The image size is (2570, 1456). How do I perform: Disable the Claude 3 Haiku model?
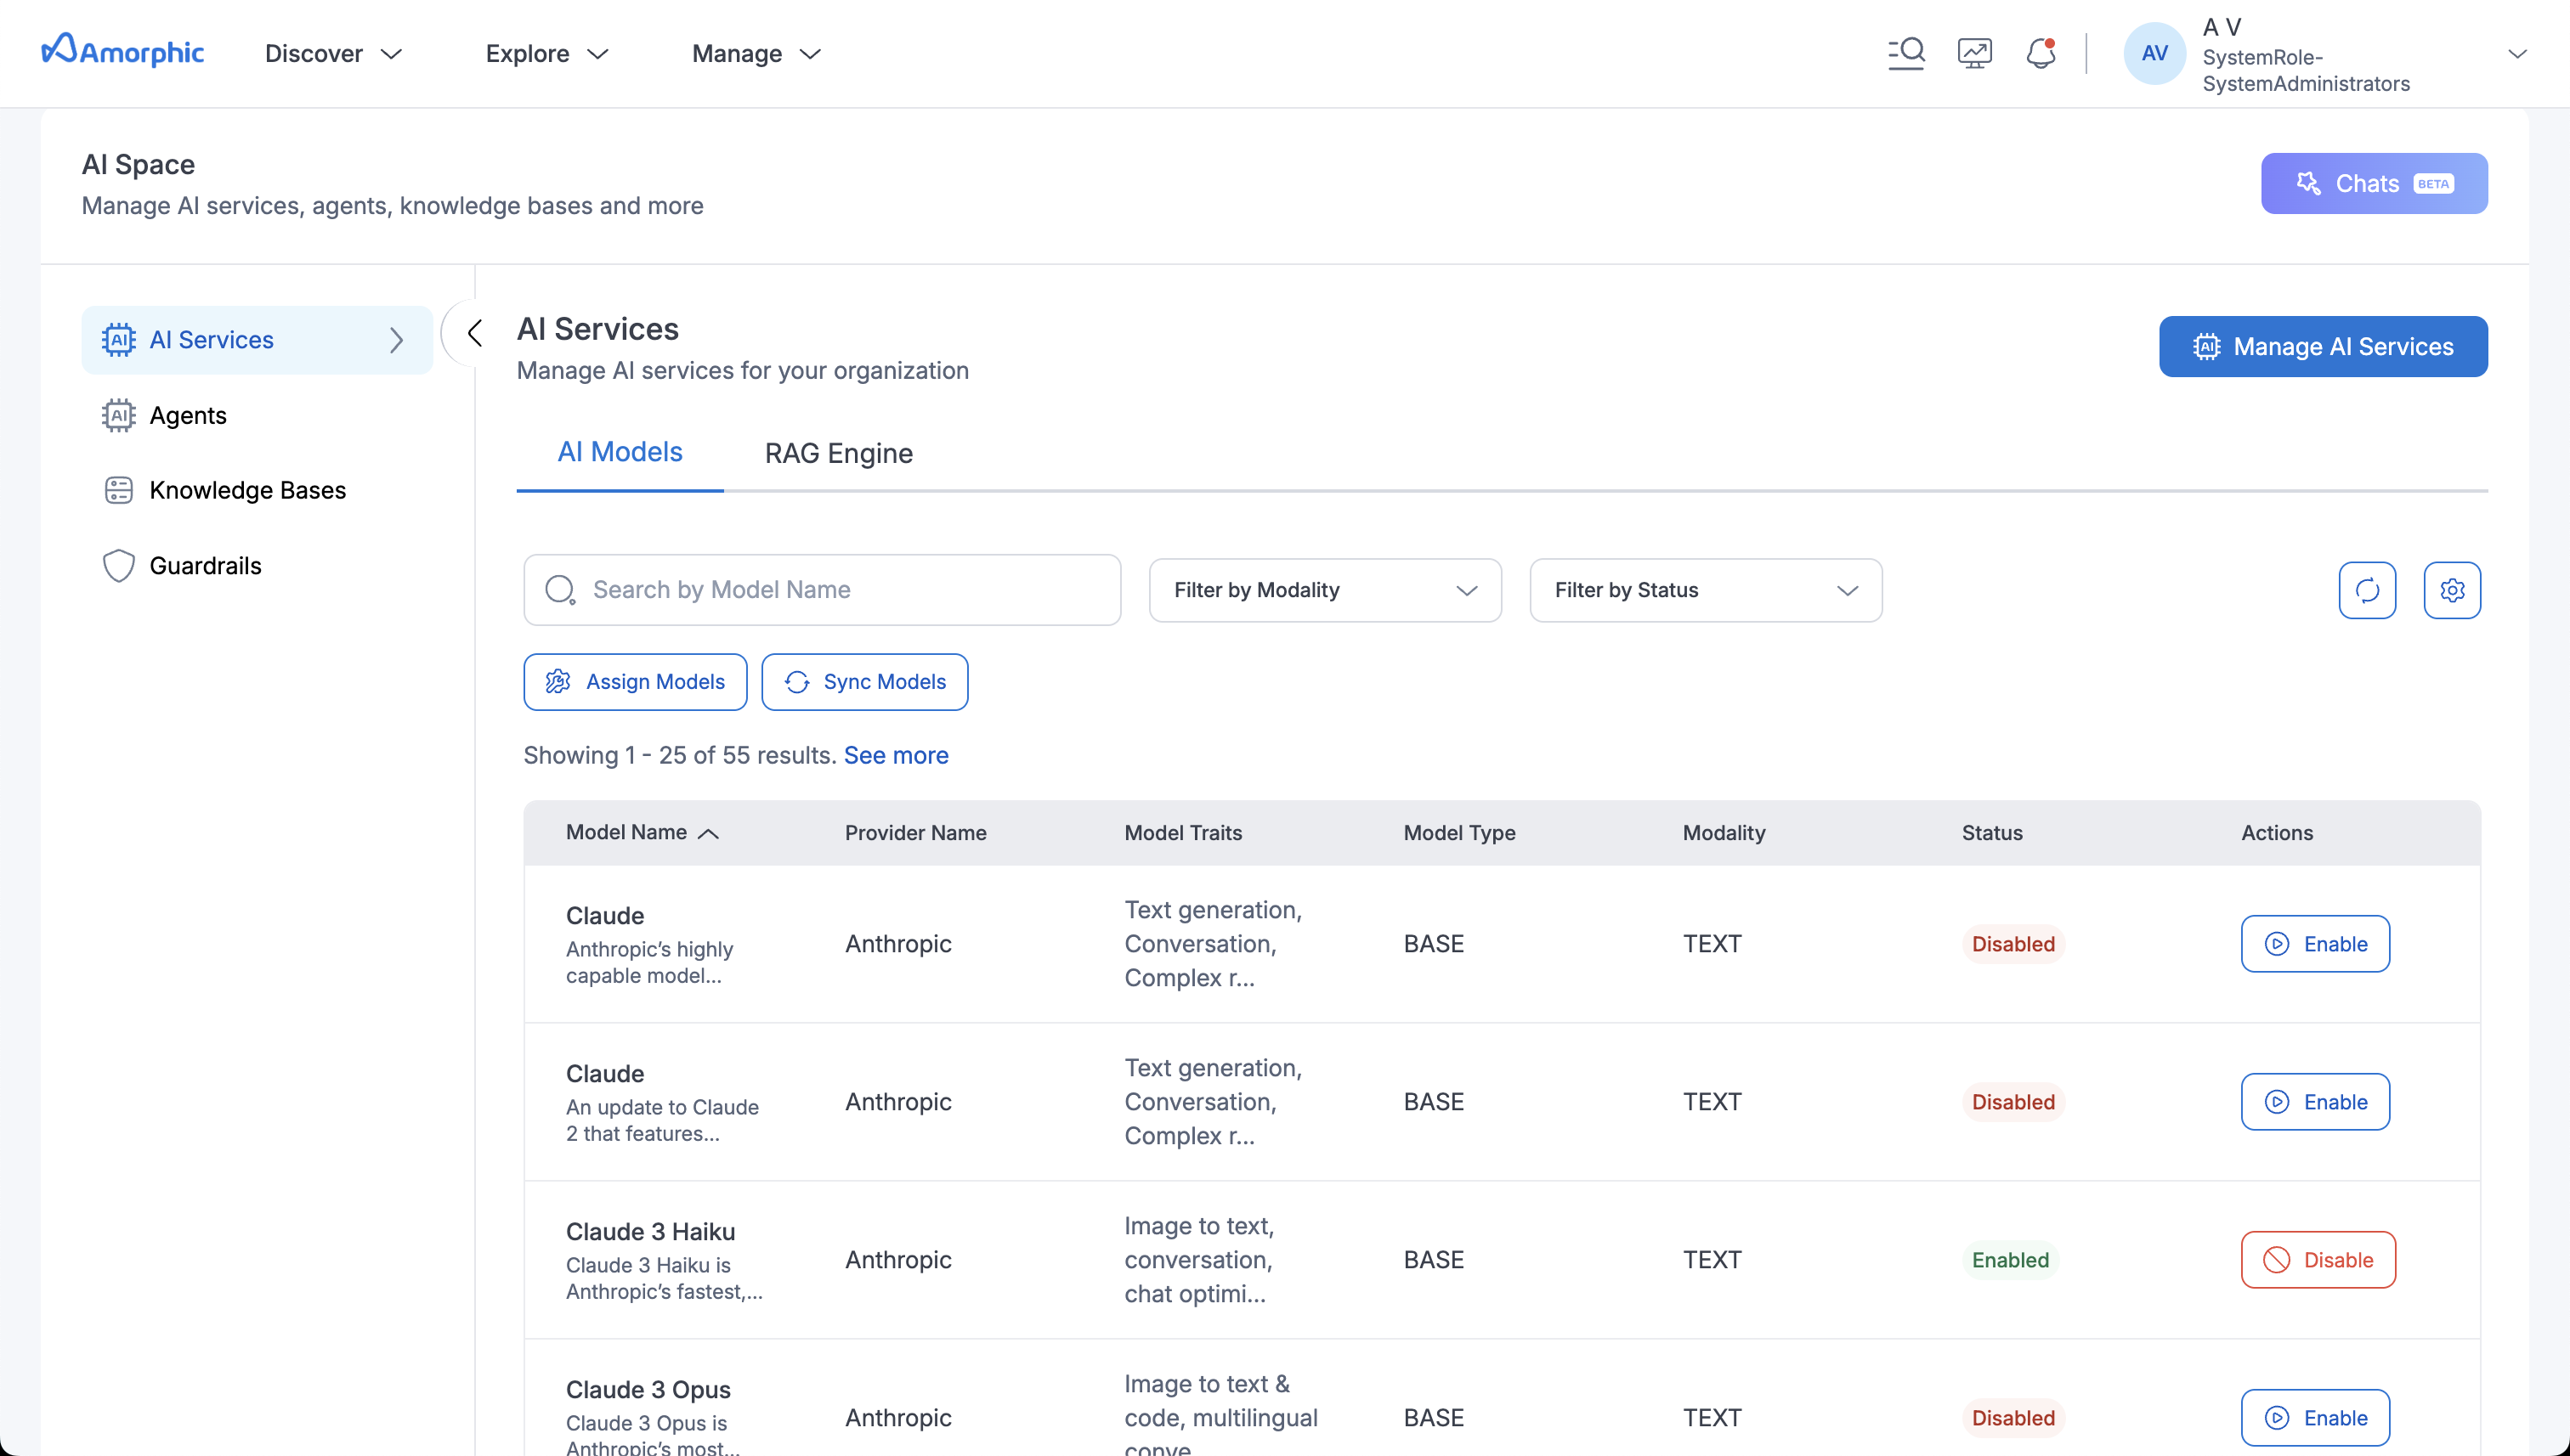2317,1259
